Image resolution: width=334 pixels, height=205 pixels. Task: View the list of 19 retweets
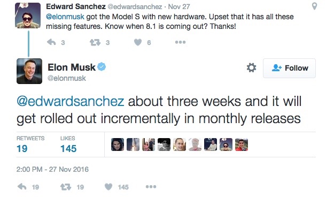[x=30, y=145]
